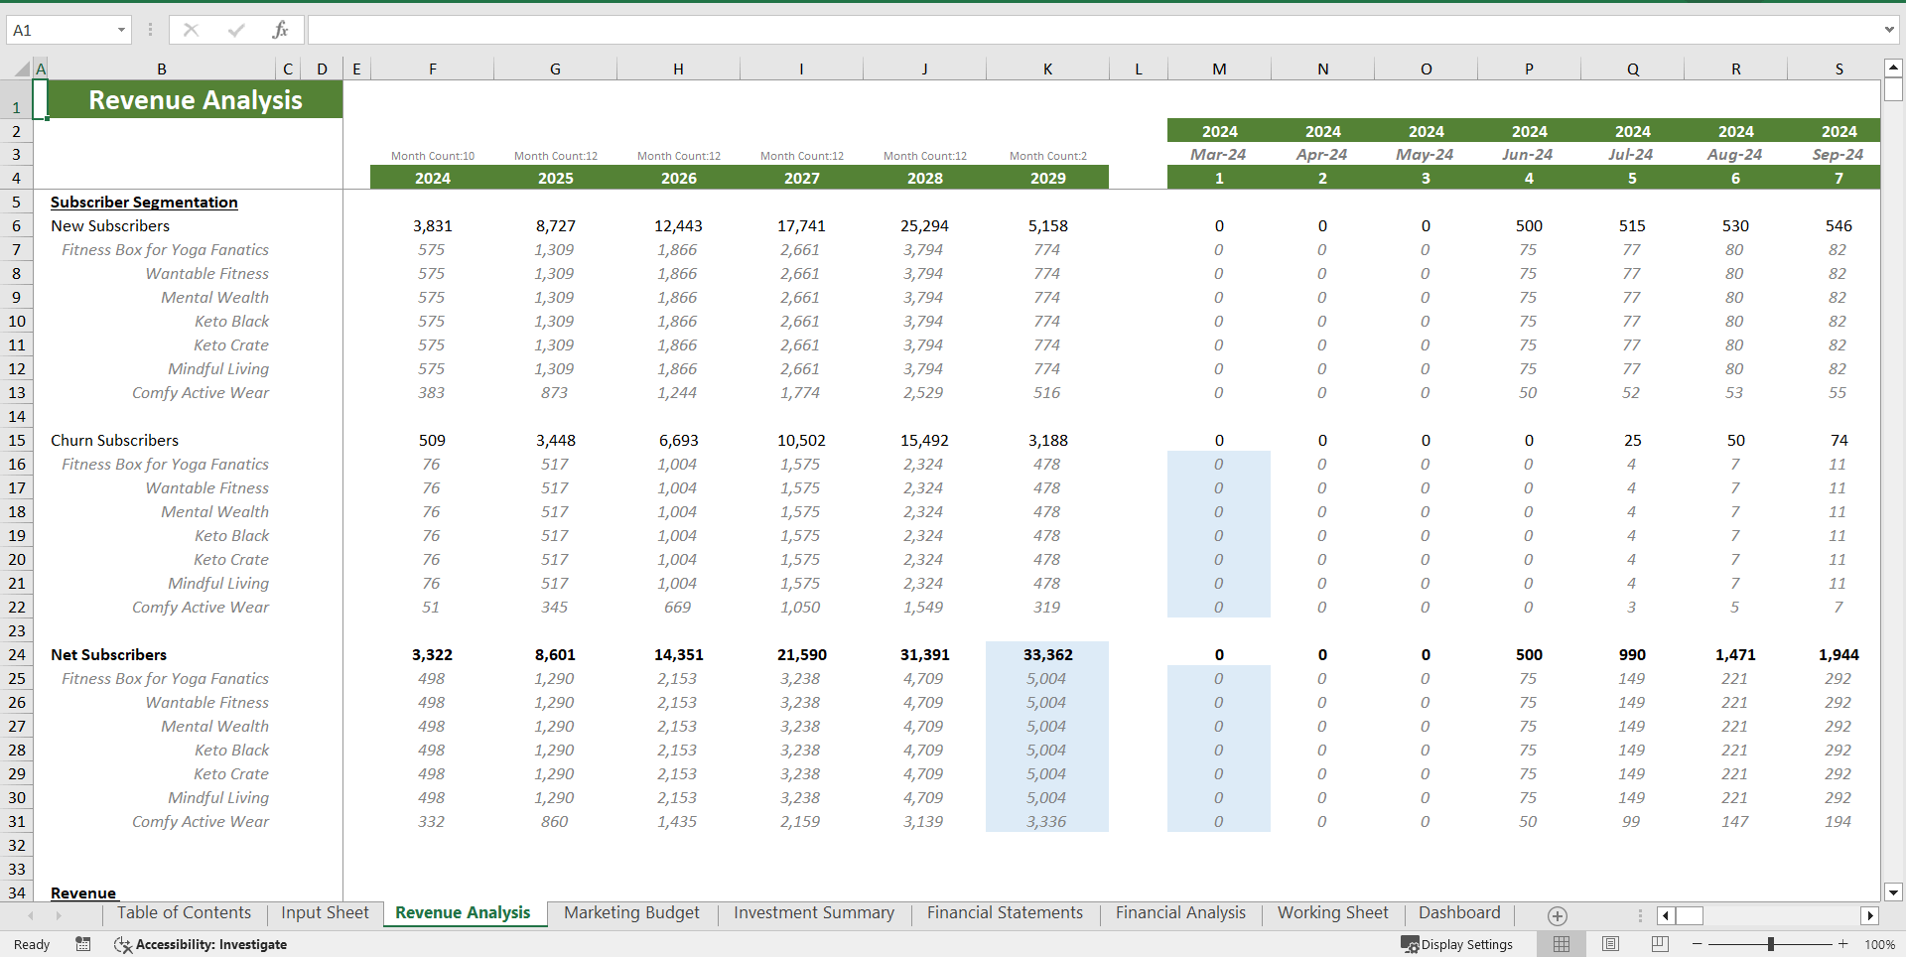Click the sheet tab scroll split handle
This screenshot has height=959, width=1906.
(1640, 915)
